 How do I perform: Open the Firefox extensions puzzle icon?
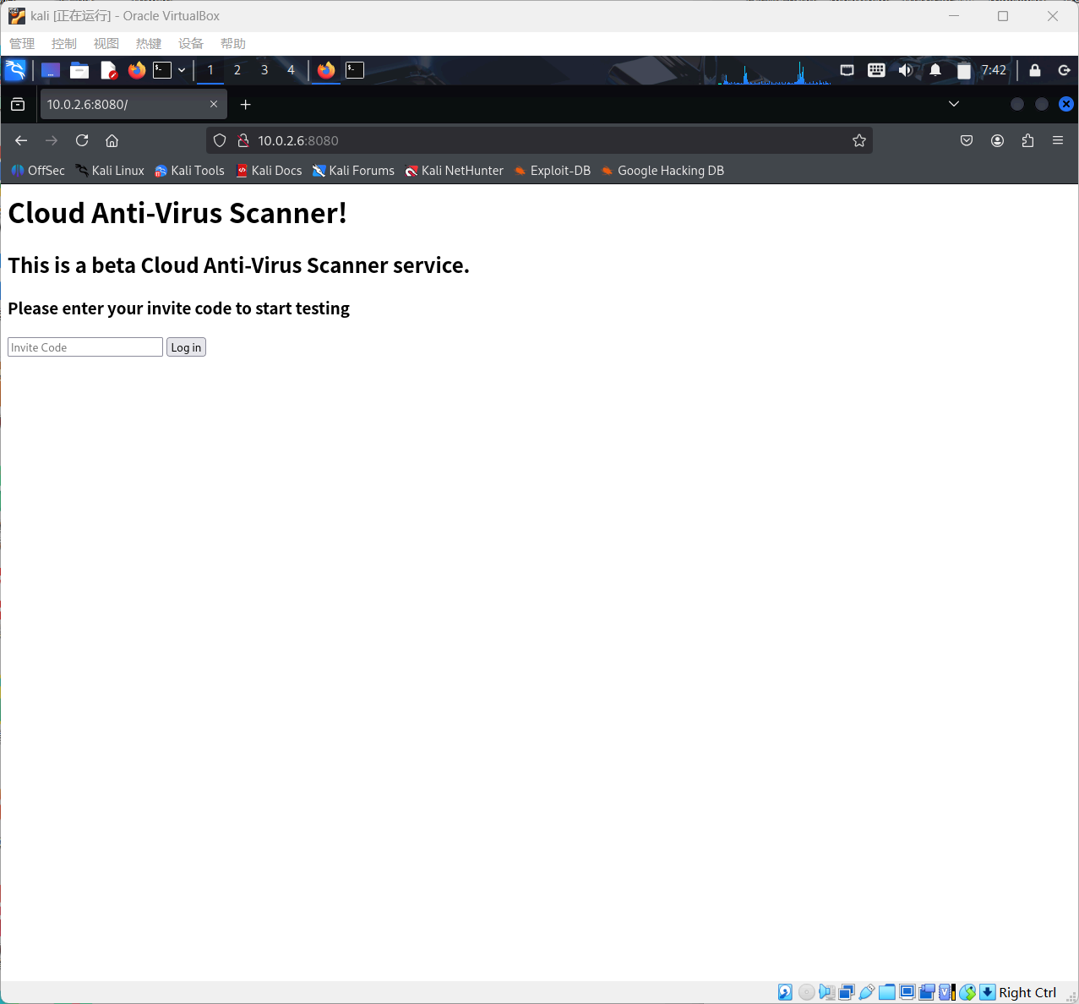click(x=1027, y=140)
